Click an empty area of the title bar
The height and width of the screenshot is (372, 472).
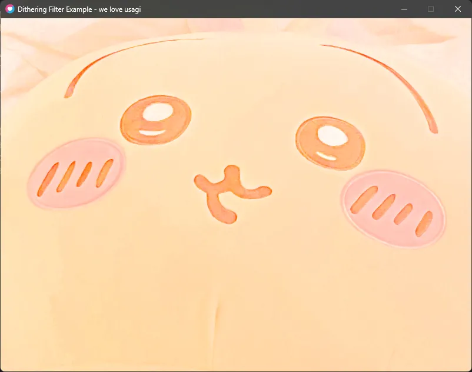pyautogui.click(x=265, y=9)
